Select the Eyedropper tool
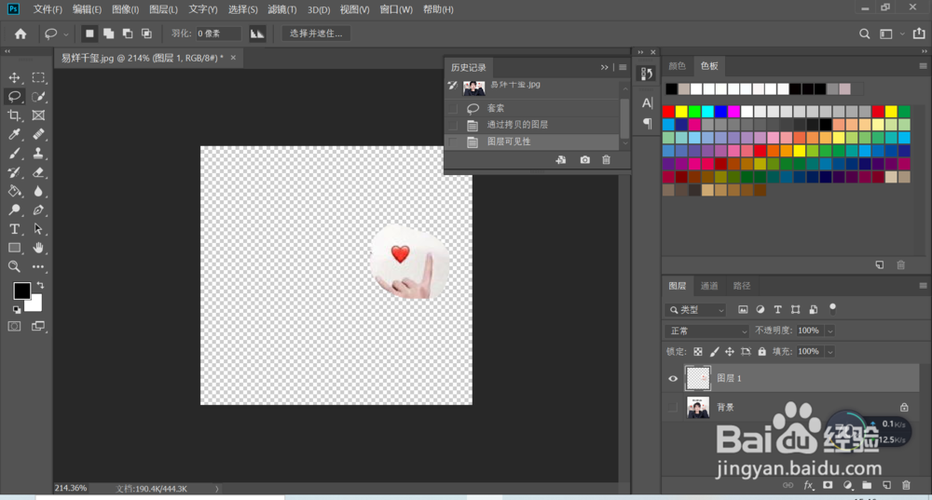This screenshot has width=932, height=500. (x=14, y=134)
